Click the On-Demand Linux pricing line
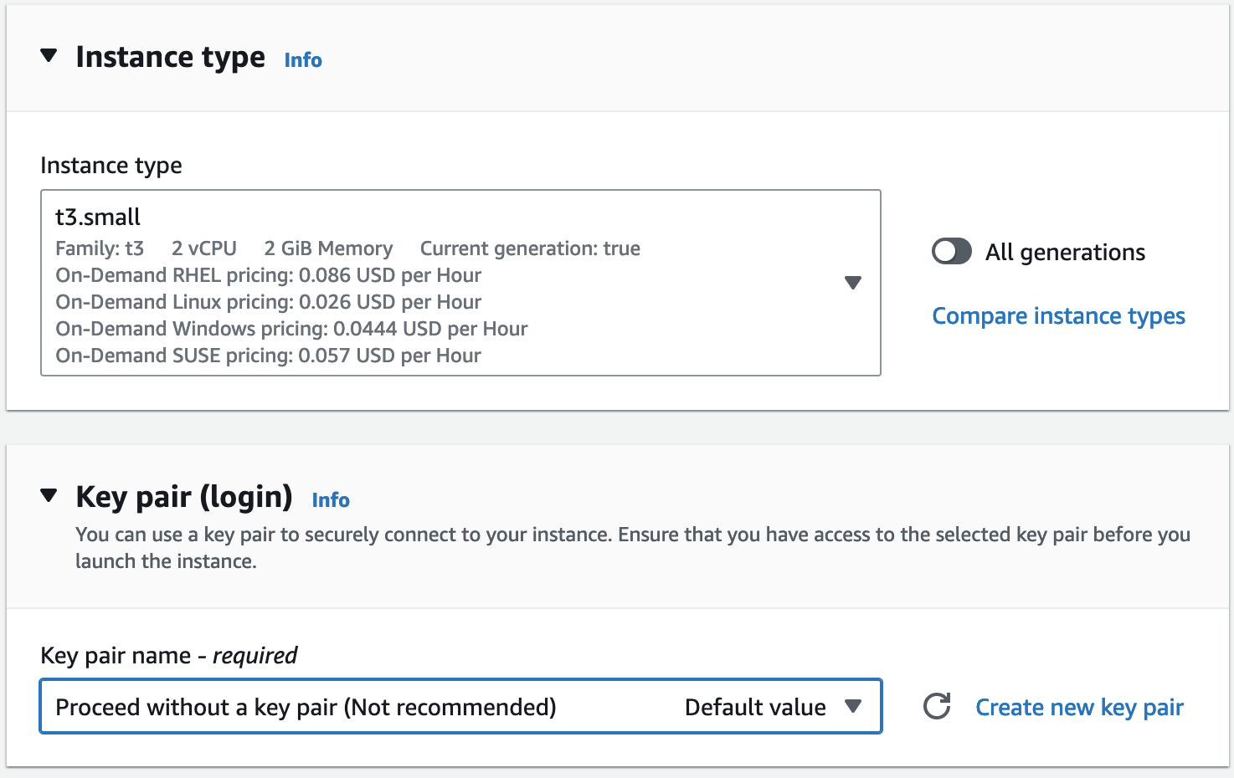 pyautogui.click(x=268, y=302)
